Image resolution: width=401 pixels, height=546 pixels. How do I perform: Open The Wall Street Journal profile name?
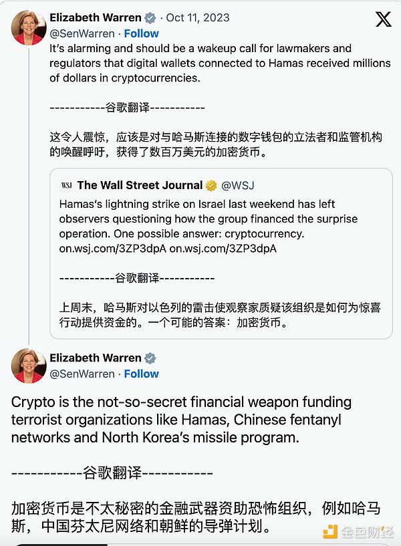coord(140,185)
